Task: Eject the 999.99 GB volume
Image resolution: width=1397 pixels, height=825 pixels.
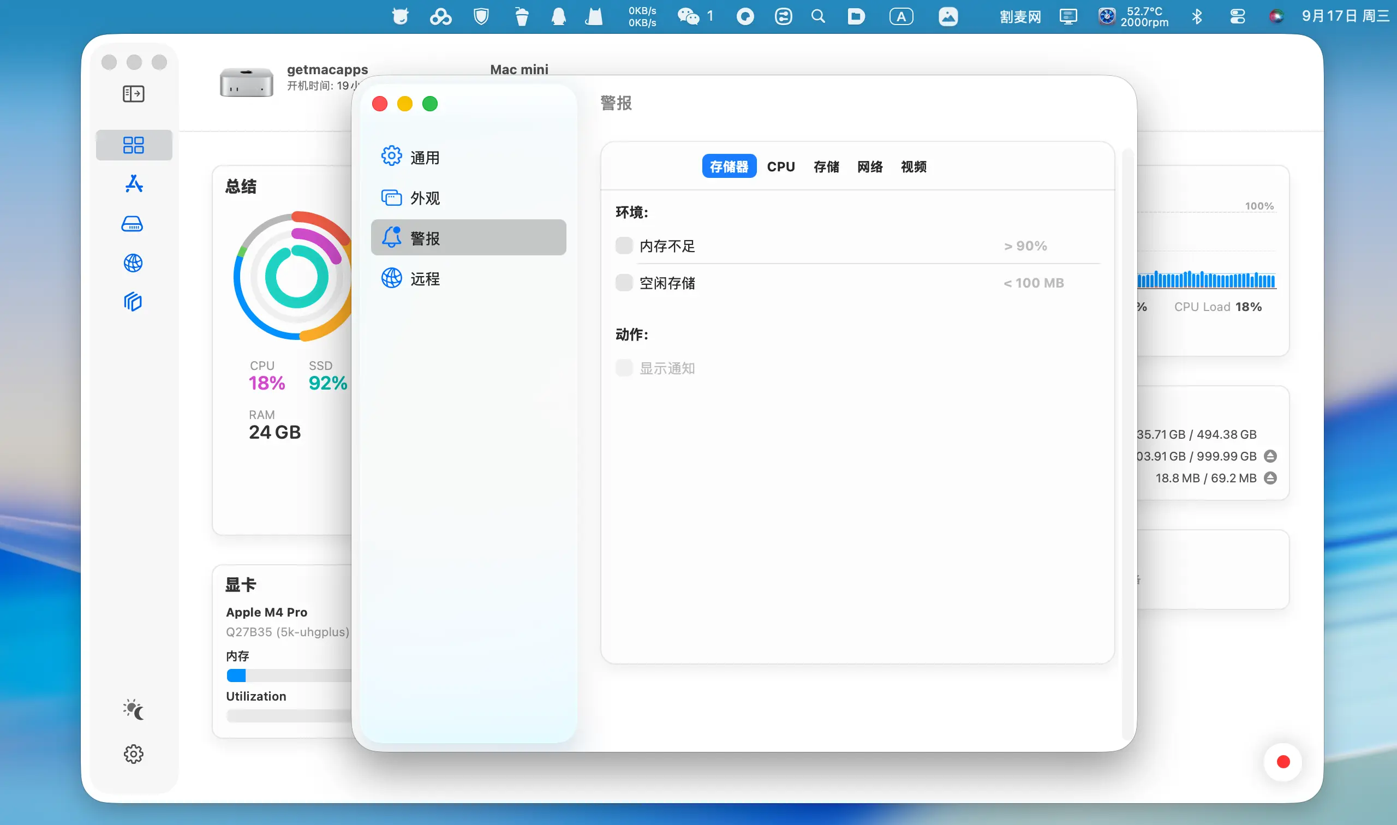Action: [1270, 456]
